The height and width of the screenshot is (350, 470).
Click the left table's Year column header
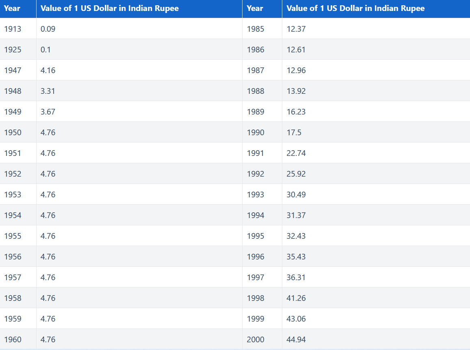(12, 9)
